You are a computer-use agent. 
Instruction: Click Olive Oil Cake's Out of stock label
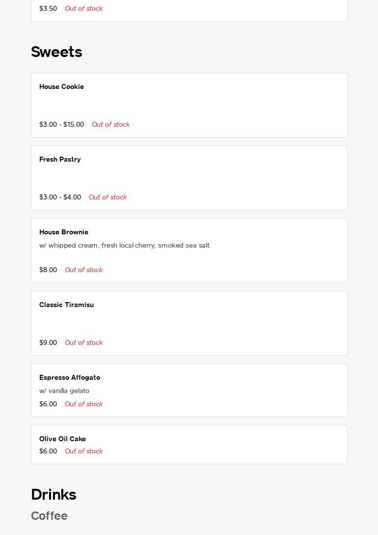[83, 451]
